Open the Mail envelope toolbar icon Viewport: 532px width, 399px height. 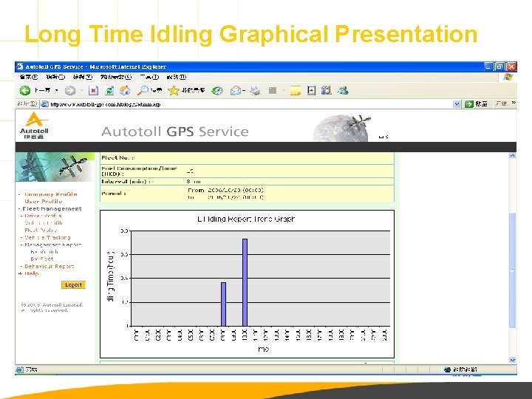pyautogui.click(x=236, y=90)
